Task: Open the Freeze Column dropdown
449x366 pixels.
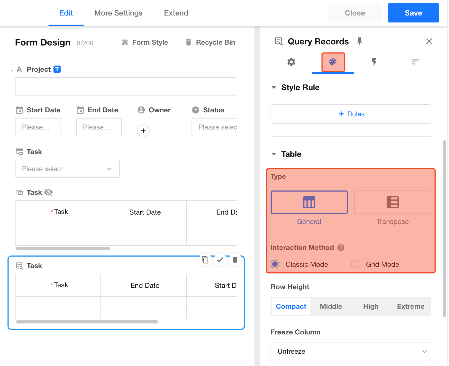Action: click(350, 351)
